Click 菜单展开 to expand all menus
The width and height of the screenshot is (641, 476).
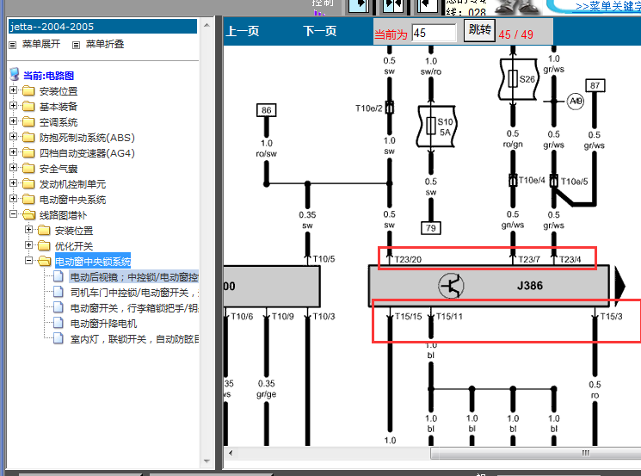click(x=41, y=44)
